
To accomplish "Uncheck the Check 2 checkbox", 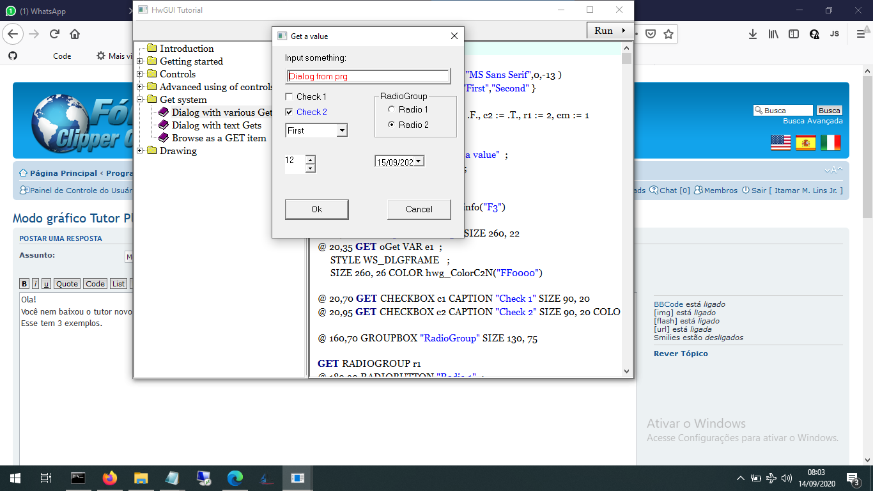I will pyautogui.click(x=290, y=112).
